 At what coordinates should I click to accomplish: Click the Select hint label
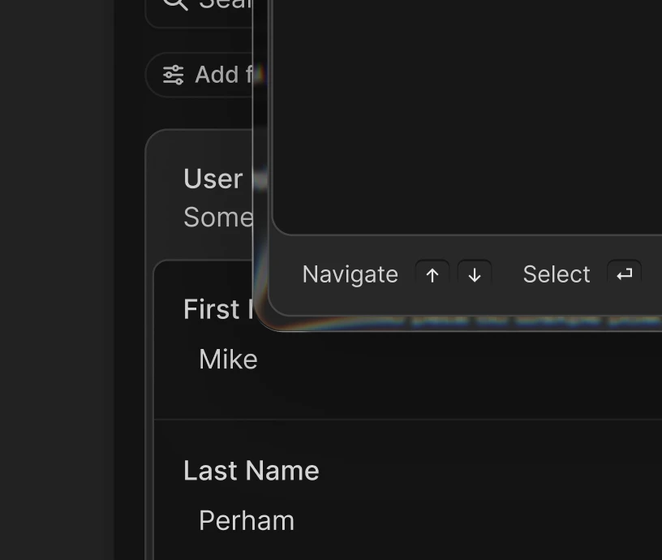pos(557,274)
